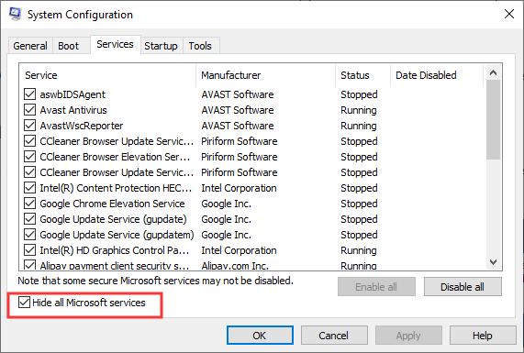Toggle the Avast Antivirus service checkbox
This screenshot has width=524, height=353.
[x=29, y=110]
